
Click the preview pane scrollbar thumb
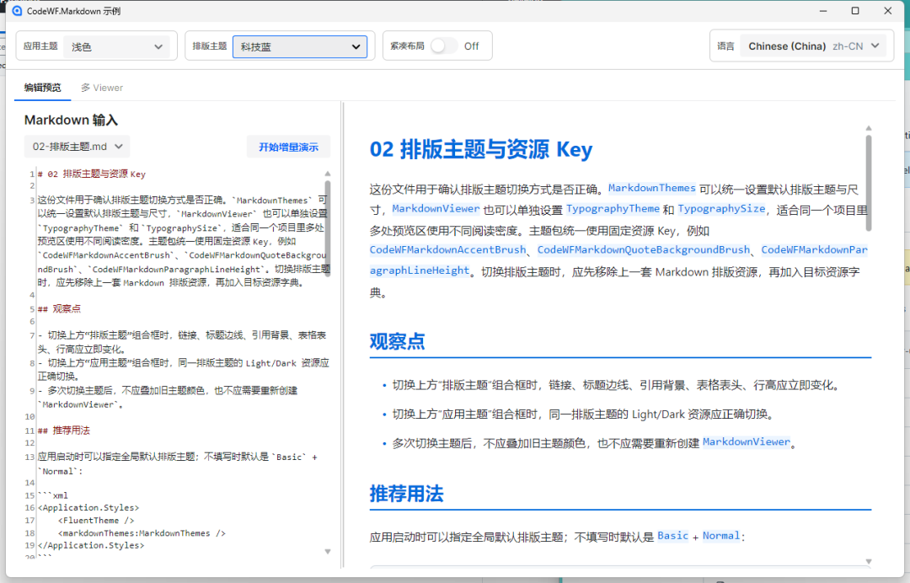pyautogui.click(x=868, y=184)
